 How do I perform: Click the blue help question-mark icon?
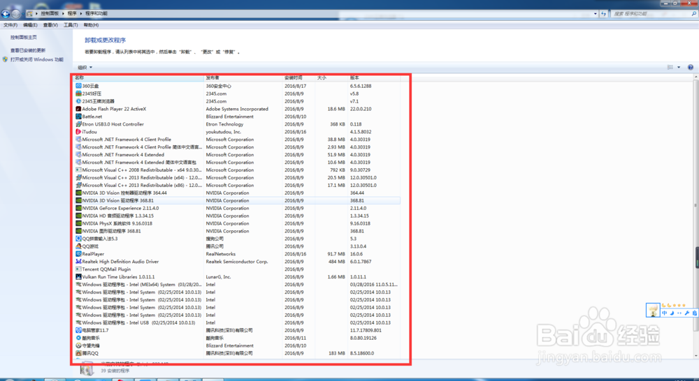coord(690,67)
